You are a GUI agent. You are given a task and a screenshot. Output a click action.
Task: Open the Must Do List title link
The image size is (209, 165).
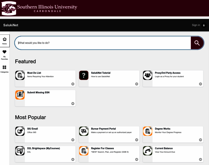(34, 73)
